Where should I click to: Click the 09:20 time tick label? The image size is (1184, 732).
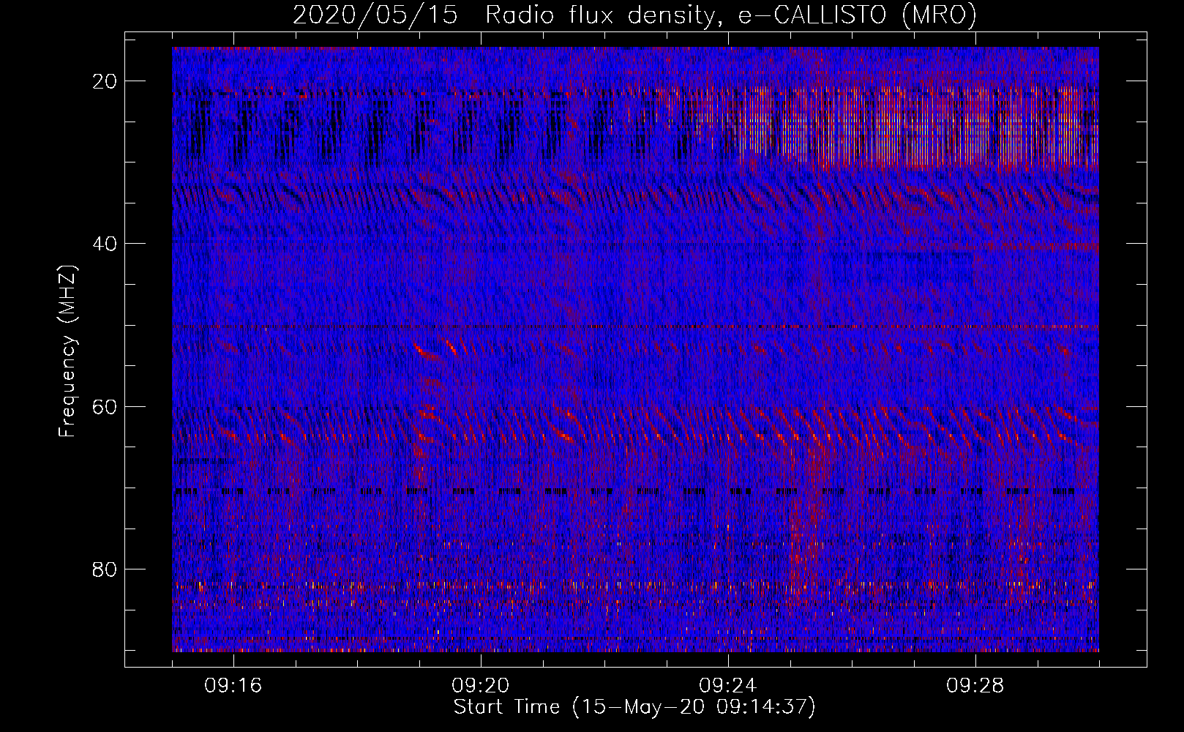click(481, 686)
